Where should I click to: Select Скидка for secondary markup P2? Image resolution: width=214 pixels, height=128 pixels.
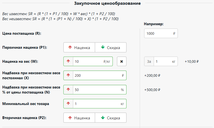point(111,118)
